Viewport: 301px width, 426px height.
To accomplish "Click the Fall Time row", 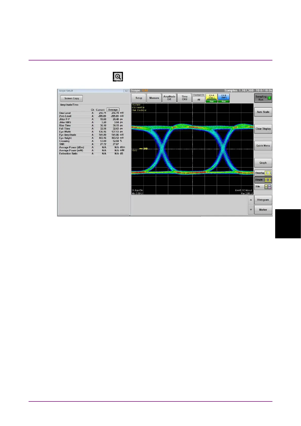I will click(x=91, y=129).
